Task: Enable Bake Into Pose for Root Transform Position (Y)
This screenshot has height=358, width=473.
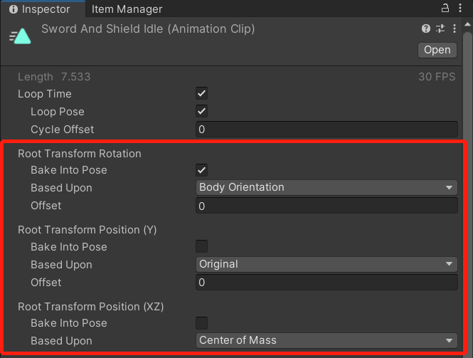Action: pos(201,246)
